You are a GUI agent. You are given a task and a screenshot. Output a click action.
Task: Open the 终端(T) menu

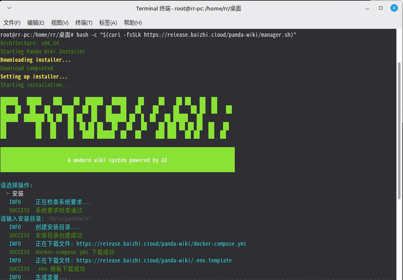click(84, 23)
